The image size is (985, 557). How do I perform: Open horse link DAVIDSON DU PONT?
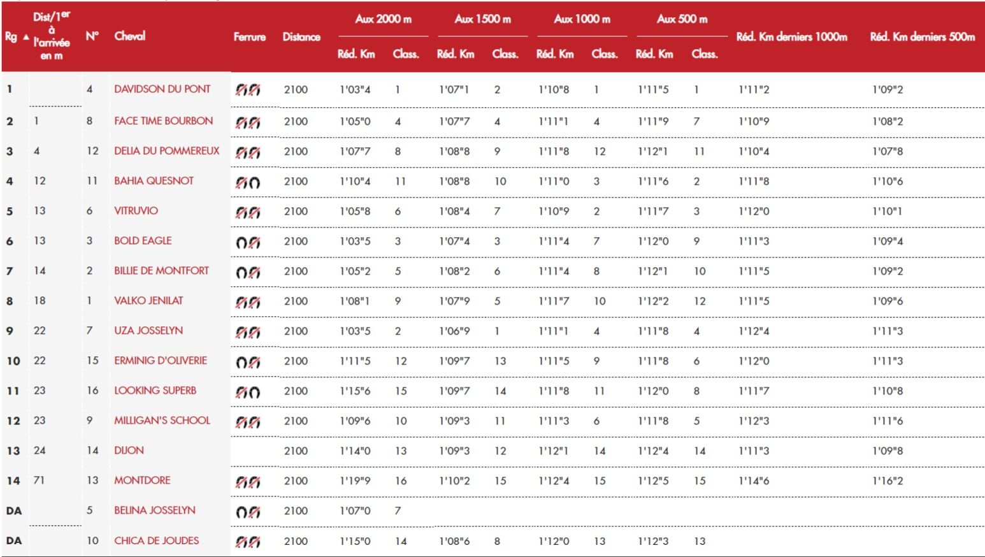(x=162, y=89)
